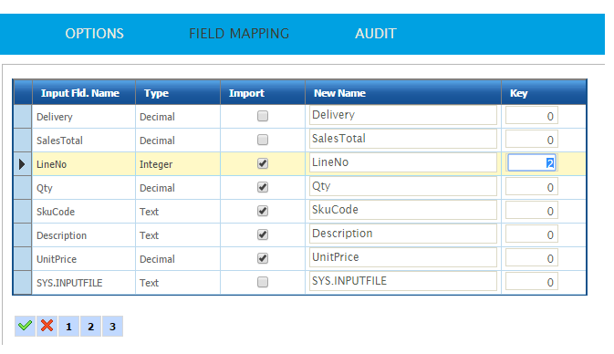Switch to the FIELD MAPPING tab
The image size is (614, 354).
point(239,34)
